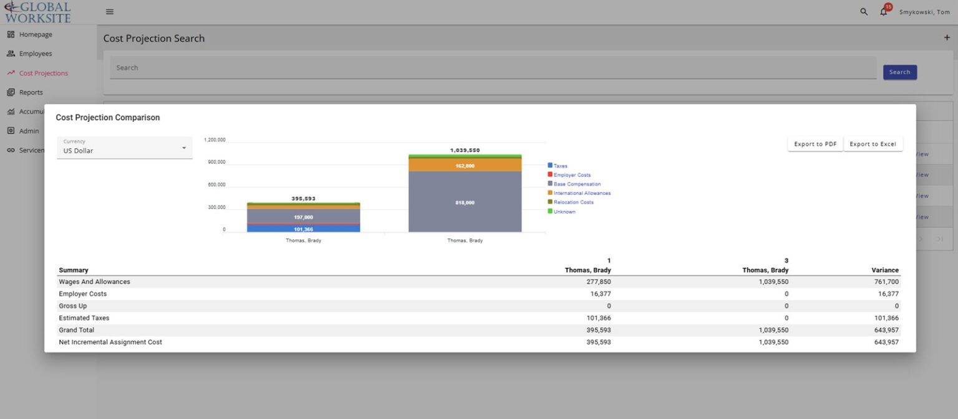958x419 pixels.
Task: Click the Reports sidebar icon
Action: 11,92
